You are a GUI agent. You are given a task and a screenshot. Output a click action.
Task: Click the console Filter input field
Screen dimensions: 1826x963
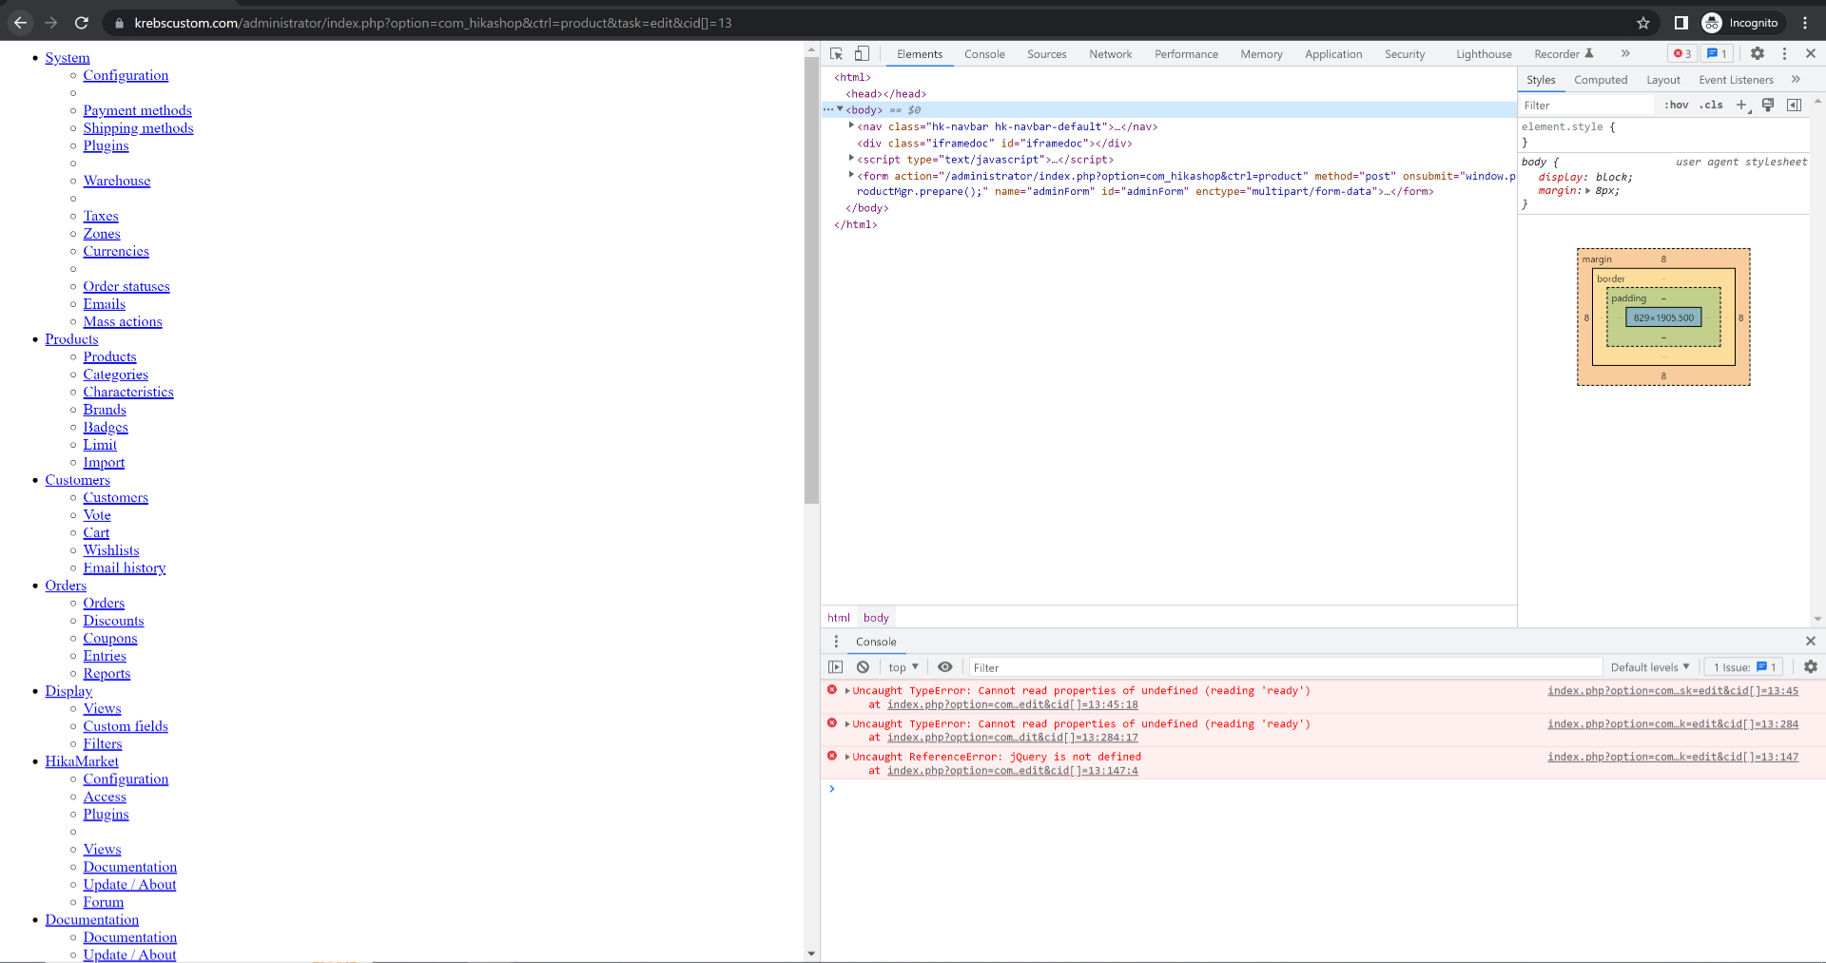point(1284,667)
